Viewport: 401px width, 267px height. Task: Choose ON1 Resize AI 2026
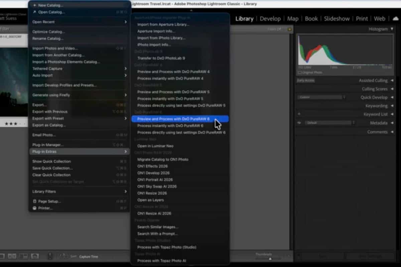[180, 213]
